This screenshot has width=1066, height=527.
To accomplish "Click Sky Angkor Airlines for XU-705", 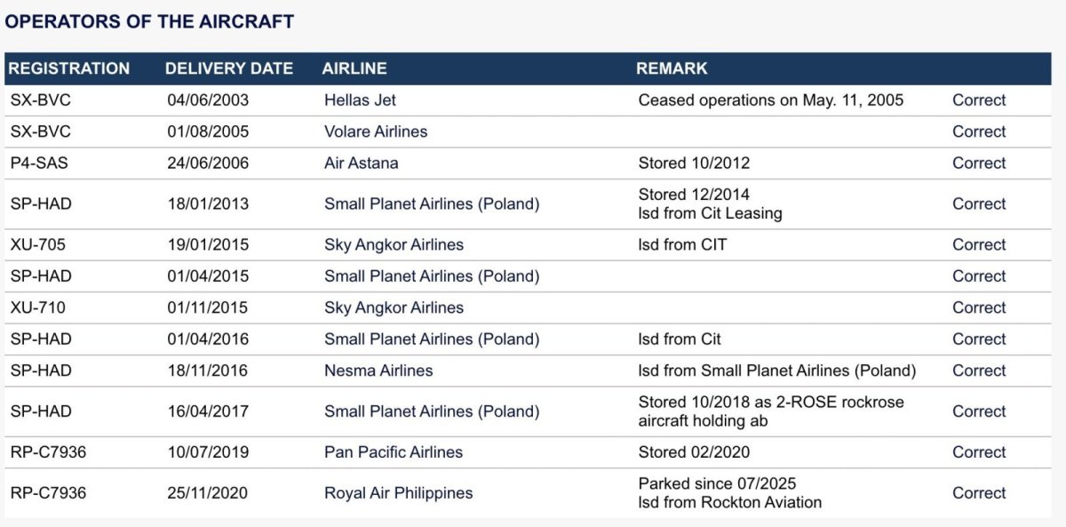I will (394, 244).
